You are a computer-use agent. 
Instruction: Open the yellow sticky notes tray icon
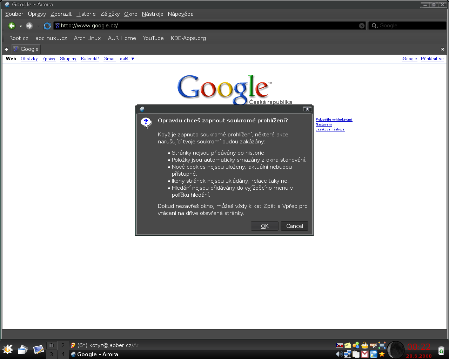348,345
